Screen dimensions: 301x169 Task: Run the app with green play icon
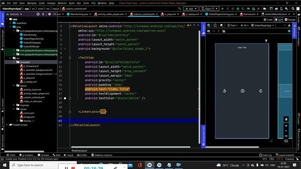point(222,8)
